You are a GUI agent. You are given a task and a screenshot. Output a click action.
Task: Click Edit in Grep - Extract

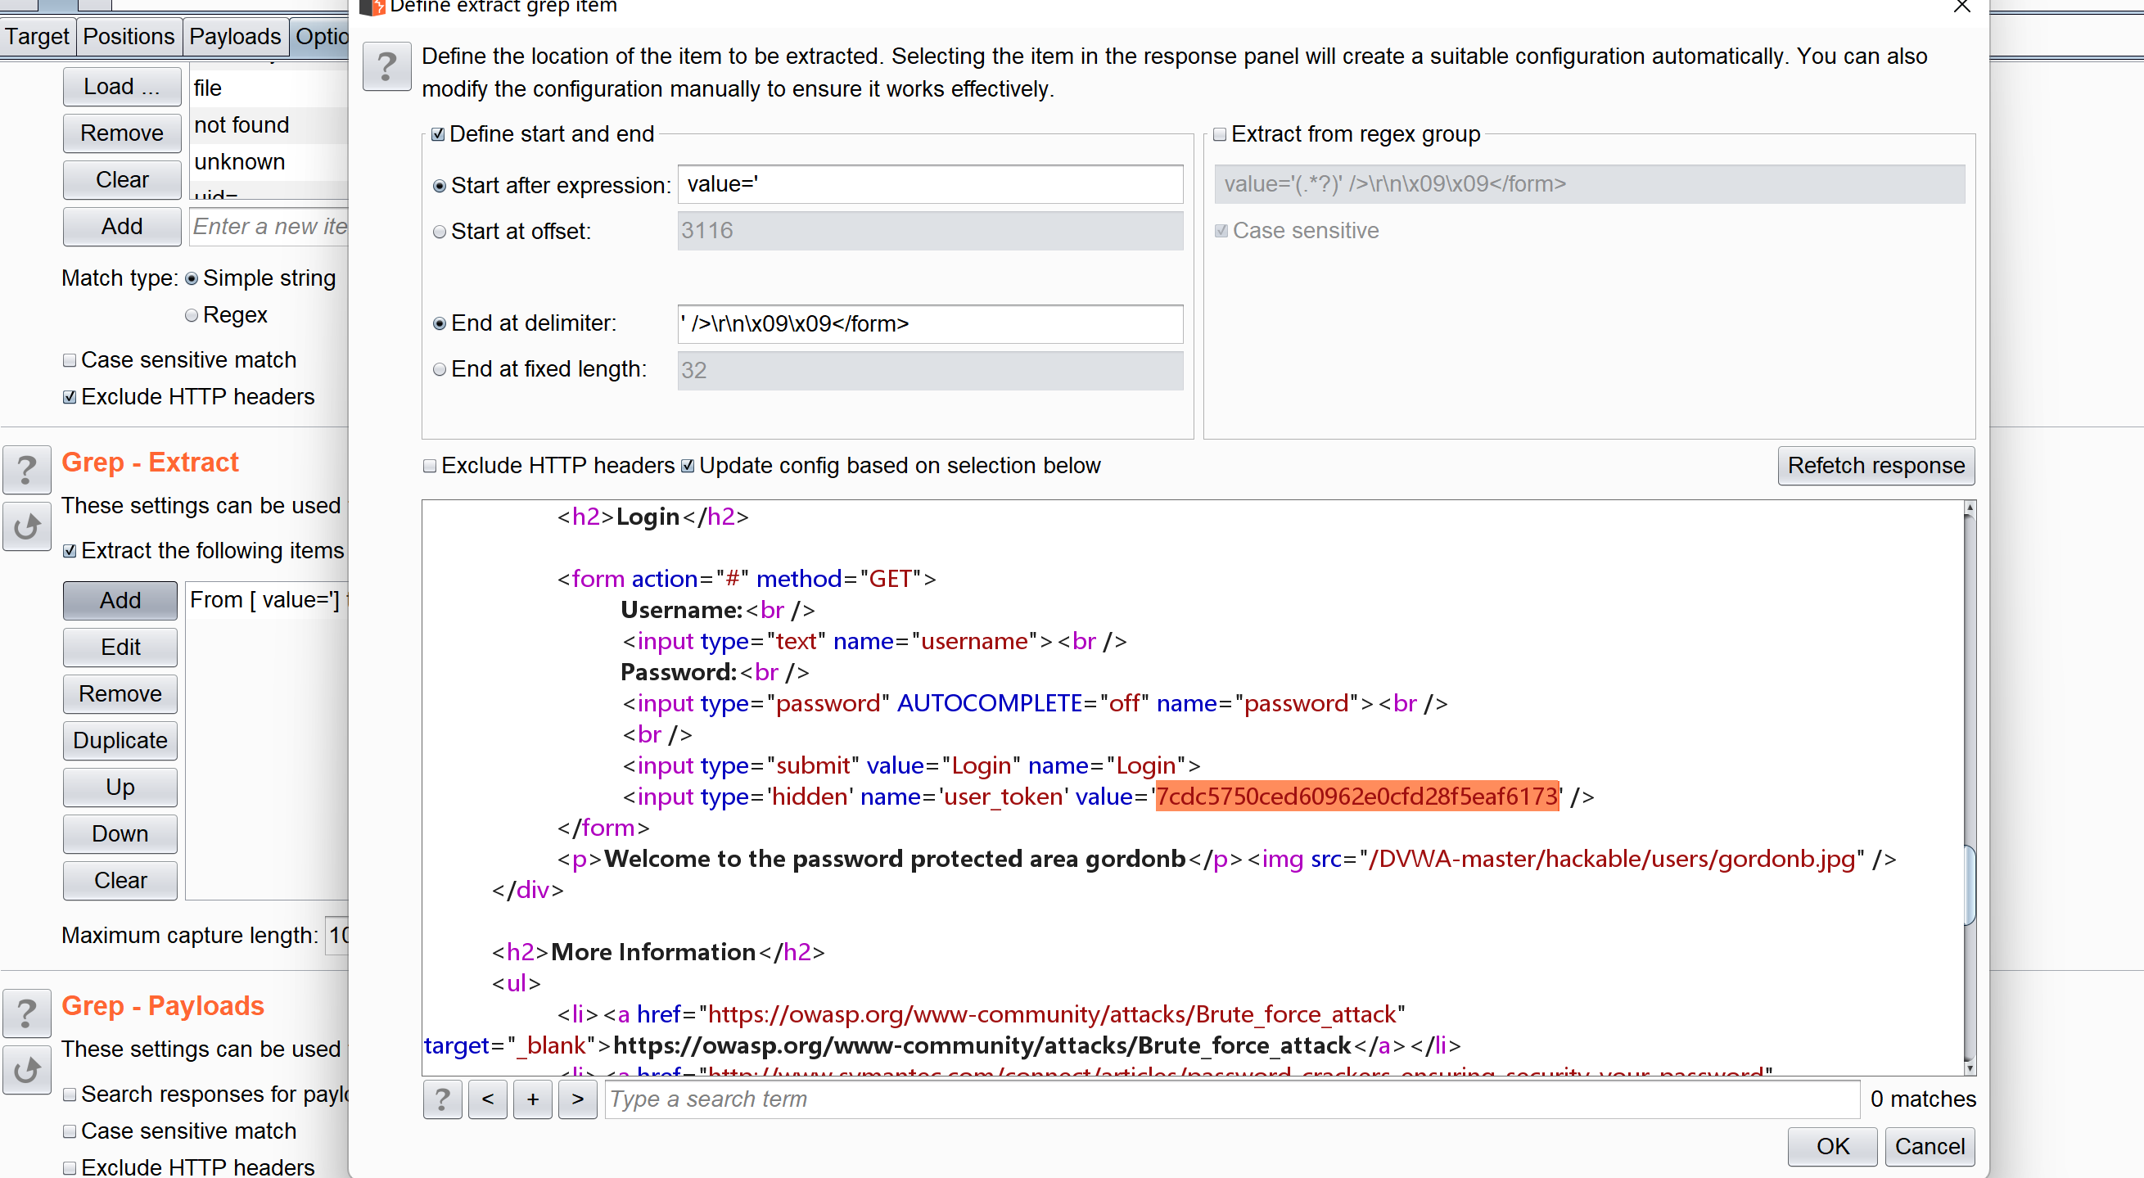tap(120, 647)
